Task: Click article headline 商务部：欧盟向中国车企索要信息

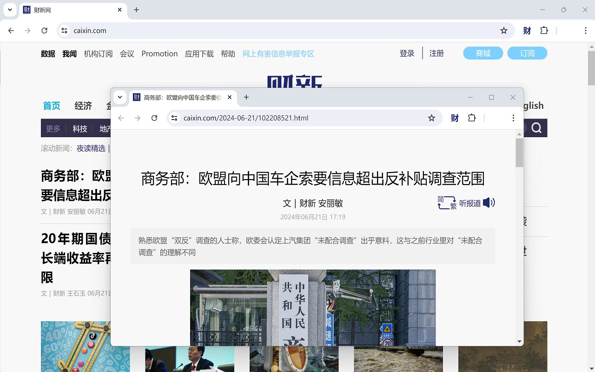Action: (x=313, y=178)
